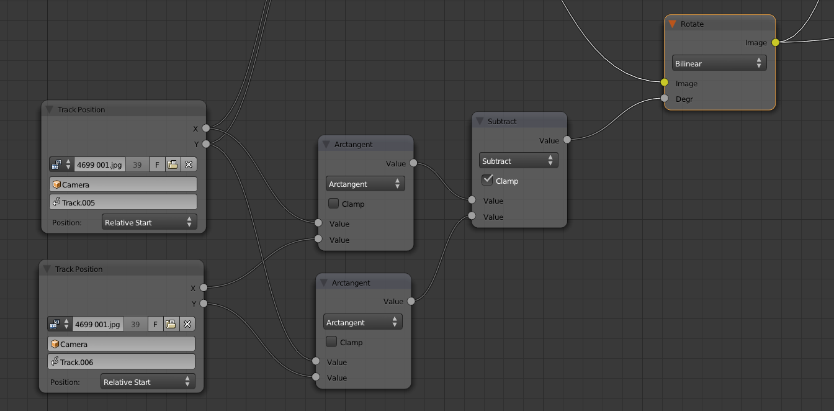
Task: Click second Value input of upper Arctangent
Action: click(318, 239)
